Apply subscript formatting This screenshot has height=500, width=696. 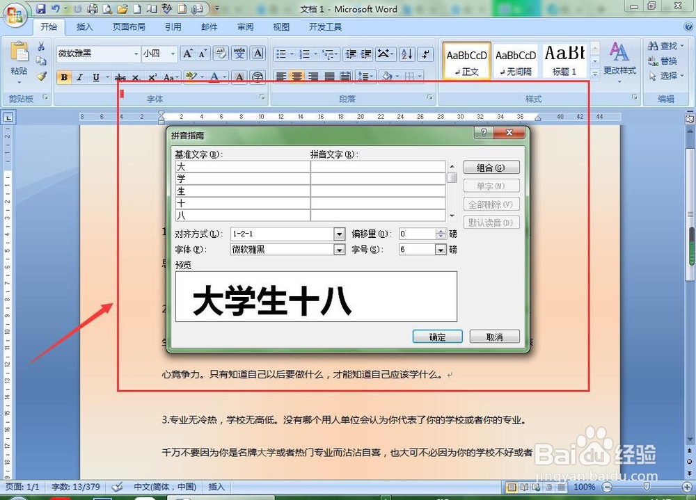pos(136,77)
